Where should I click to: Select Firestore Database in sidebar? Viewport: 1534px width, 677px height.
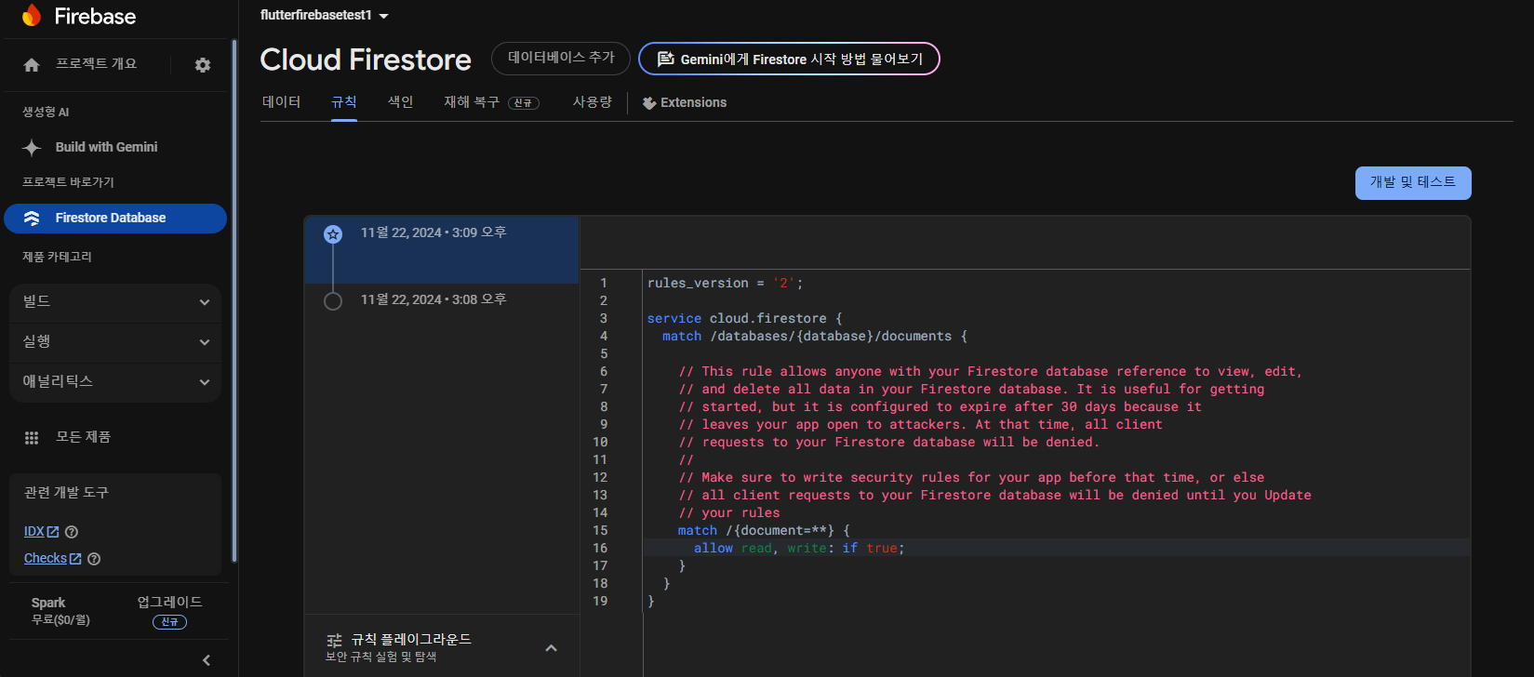point(115,219)
